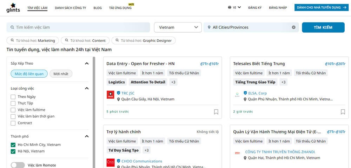Check the Thực Tập job type
This screenshot has width=351, height=168.
pos(13,103)
